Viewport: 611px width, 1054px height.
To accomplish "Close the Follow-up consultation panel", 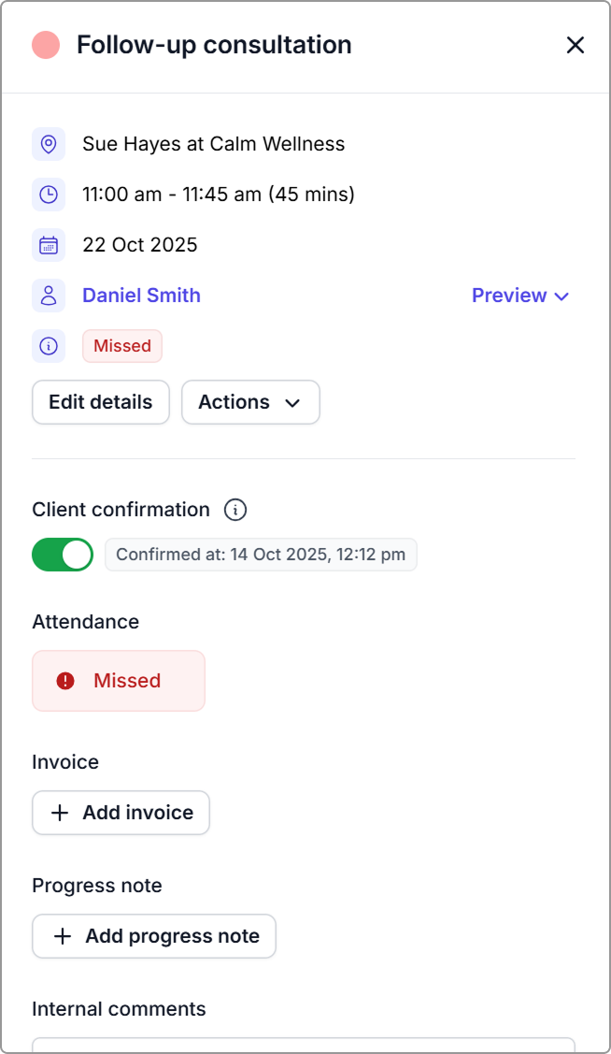I will (x=575, y=45).
